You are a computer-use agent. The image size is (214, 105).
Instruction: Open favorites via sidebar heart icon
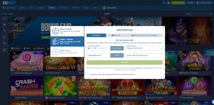pyautogui.click(x=4, y=25)
